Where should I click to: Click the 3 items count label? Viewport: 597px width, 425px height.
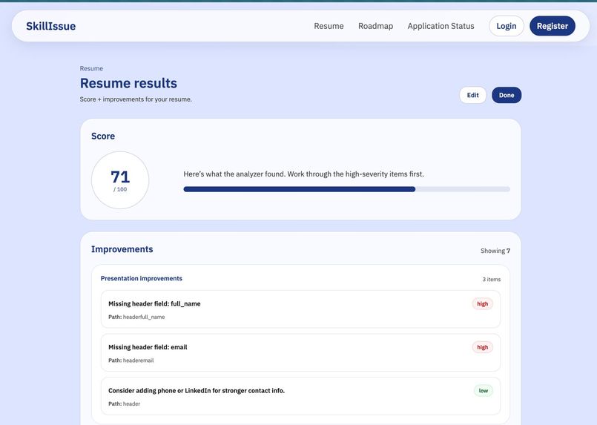point(491,279)
